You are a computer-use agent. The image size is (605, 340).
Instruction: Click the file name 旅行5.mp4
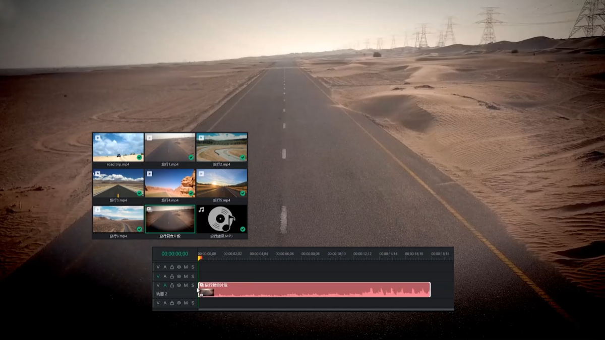(222, 200)
